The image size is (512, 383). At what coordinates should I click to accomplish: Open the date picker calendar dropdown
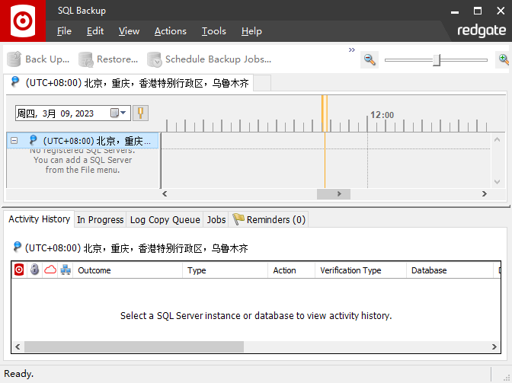(118, 113)
